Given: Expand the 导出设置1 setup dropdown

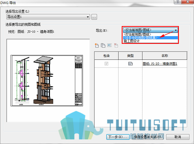Looking at the screenshot, I should click(x=48, y=17).
